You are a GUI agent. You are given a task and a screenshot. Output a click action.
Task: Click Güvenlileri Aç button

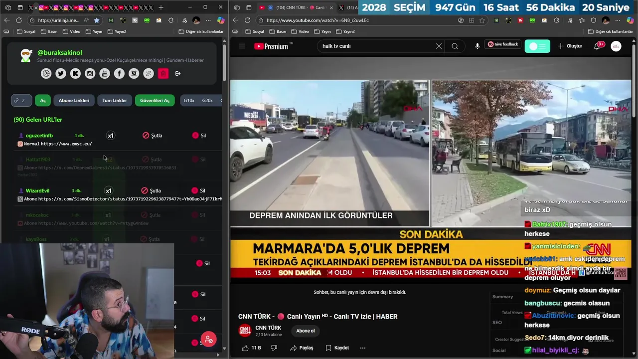coord(155,100)
